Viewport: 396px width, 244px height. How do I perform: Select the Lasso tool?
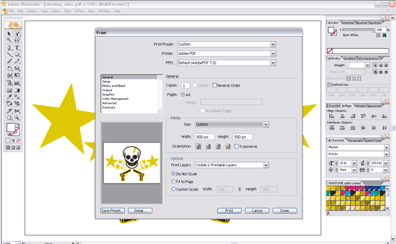(x=17, y=40)
